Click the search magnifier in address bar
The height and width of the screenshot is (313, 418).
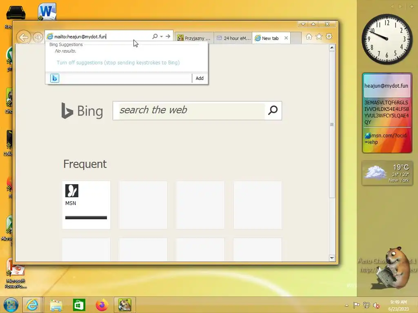155,36
